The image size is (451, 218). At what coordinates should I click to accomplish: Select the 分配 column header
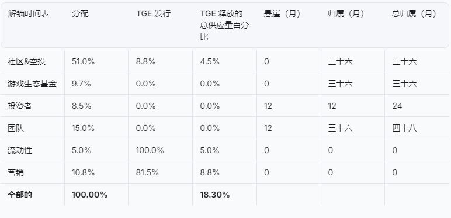pyautogui.click(x=80, y=13)
